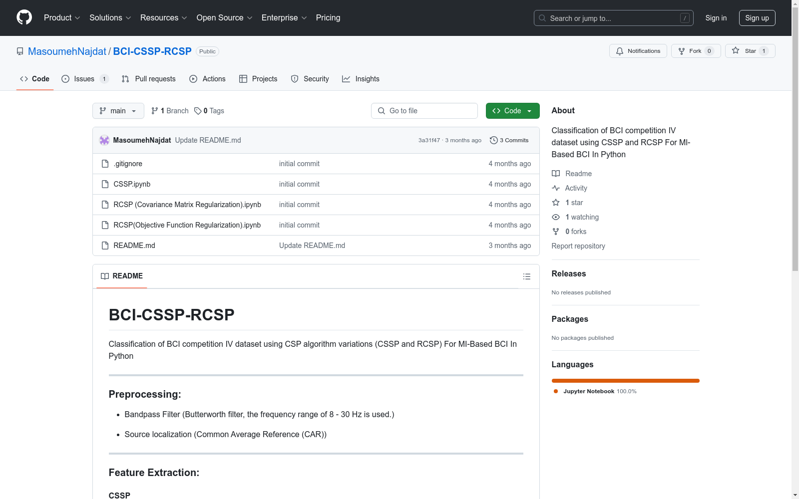Click the star count 1 badge
799x499 pixels.
click(x=764, y=51)
